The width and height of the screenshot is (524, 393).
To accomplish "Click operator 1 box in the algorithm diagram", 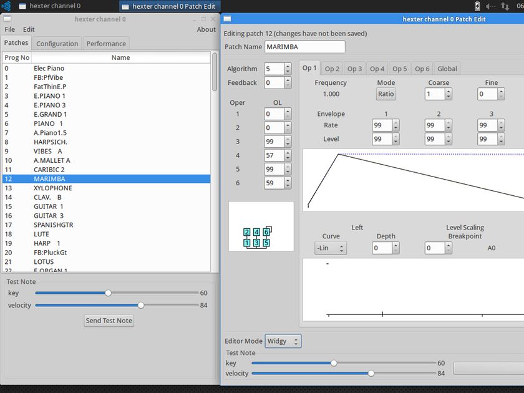I will [x=247, y=242].
